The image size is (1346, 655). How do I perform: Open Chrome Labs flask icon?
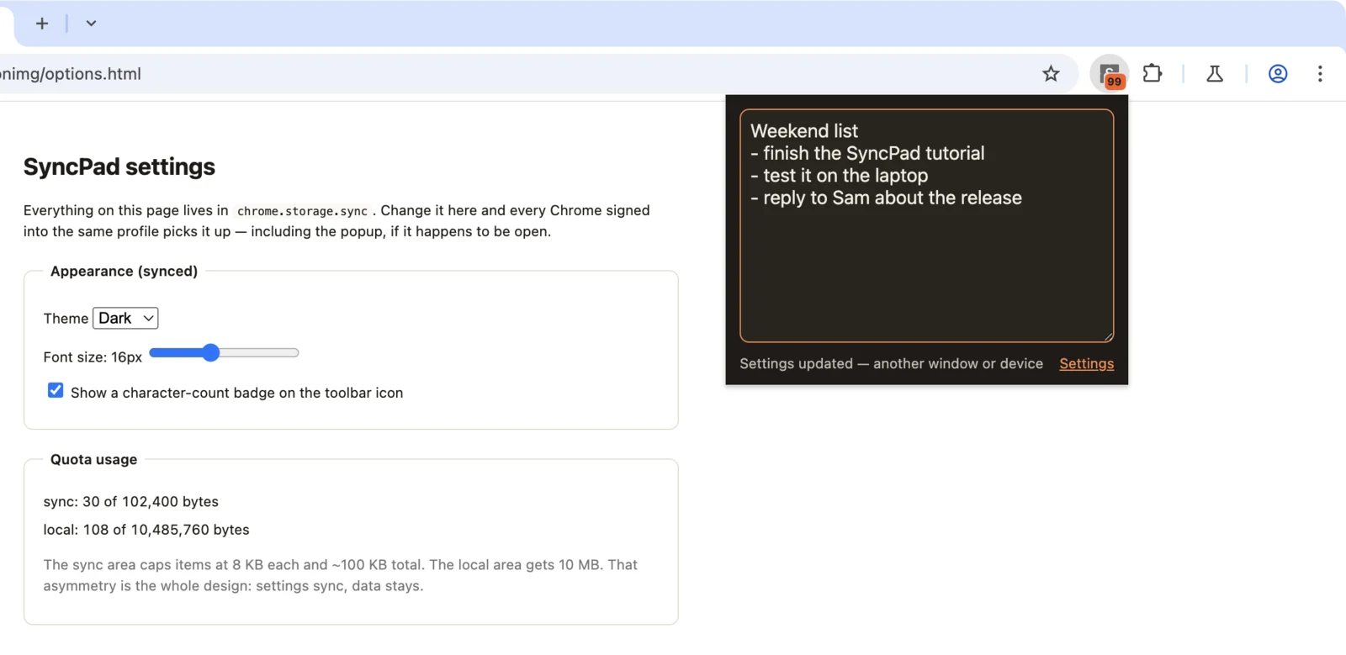[1215, 74]
